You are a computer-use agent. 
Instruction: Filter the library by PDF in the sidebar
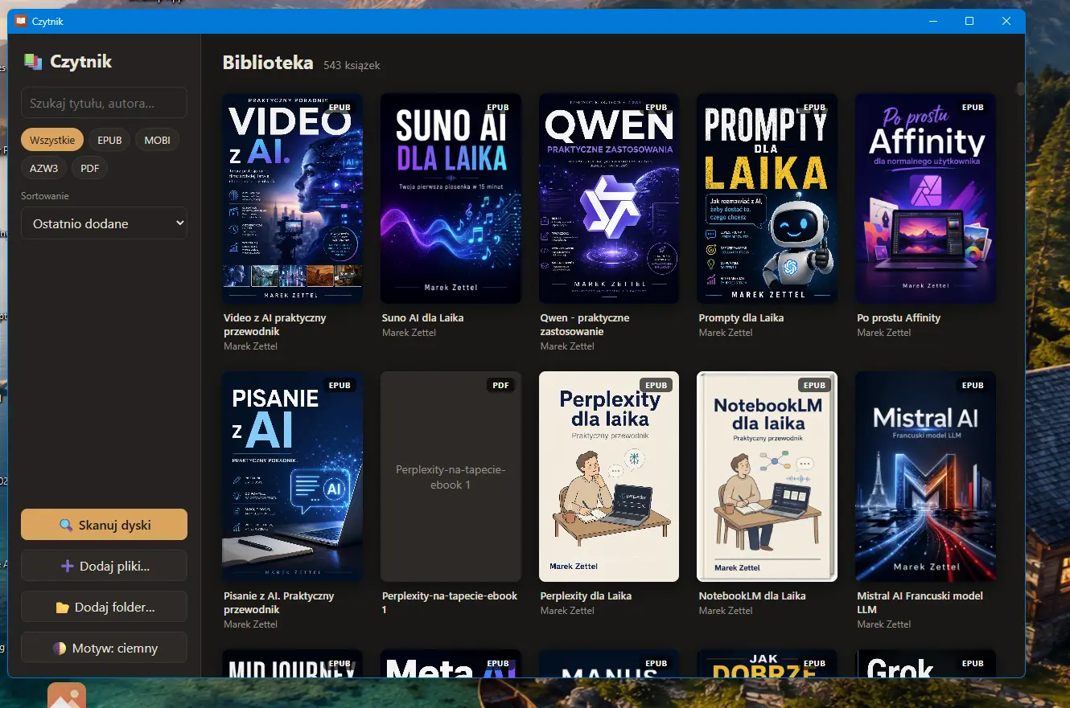[x=90, y=168]
